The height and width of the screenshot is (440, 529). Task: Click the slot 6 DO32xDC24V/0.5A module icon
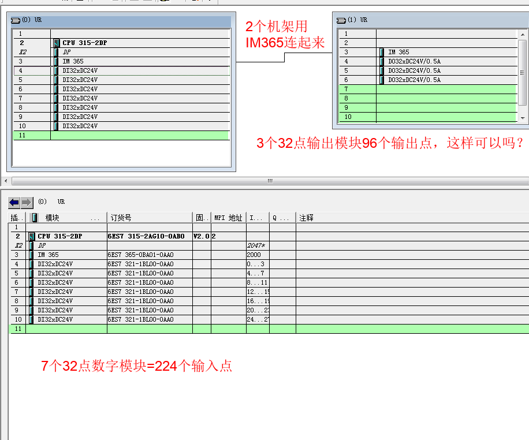(382, 80)
